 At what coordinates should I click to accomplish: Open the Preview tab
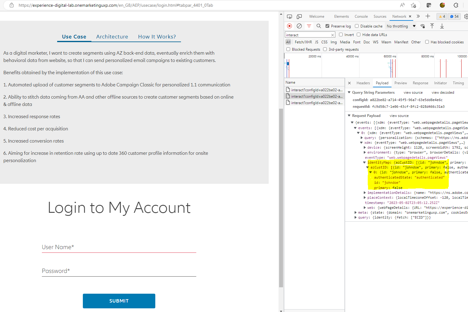pos(400,83)
